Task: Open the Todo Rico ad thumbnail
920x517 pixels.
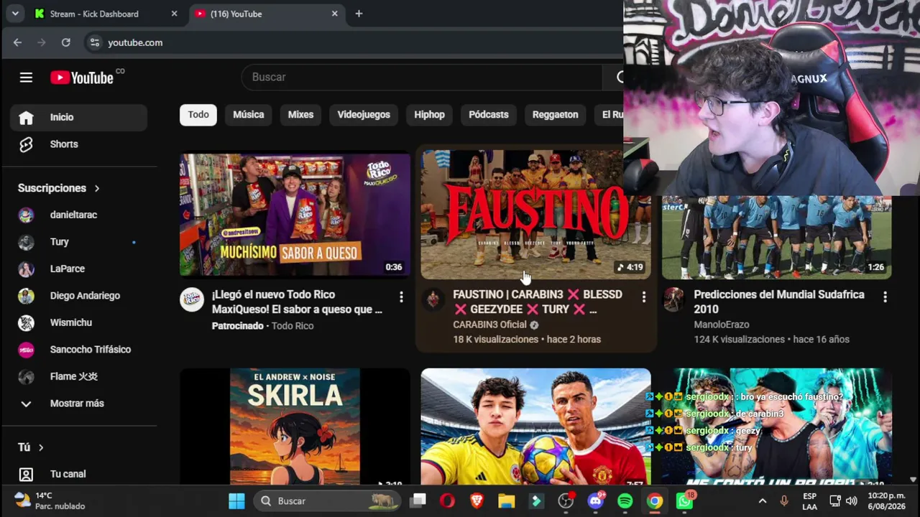Action: click(x=295, y=215)
